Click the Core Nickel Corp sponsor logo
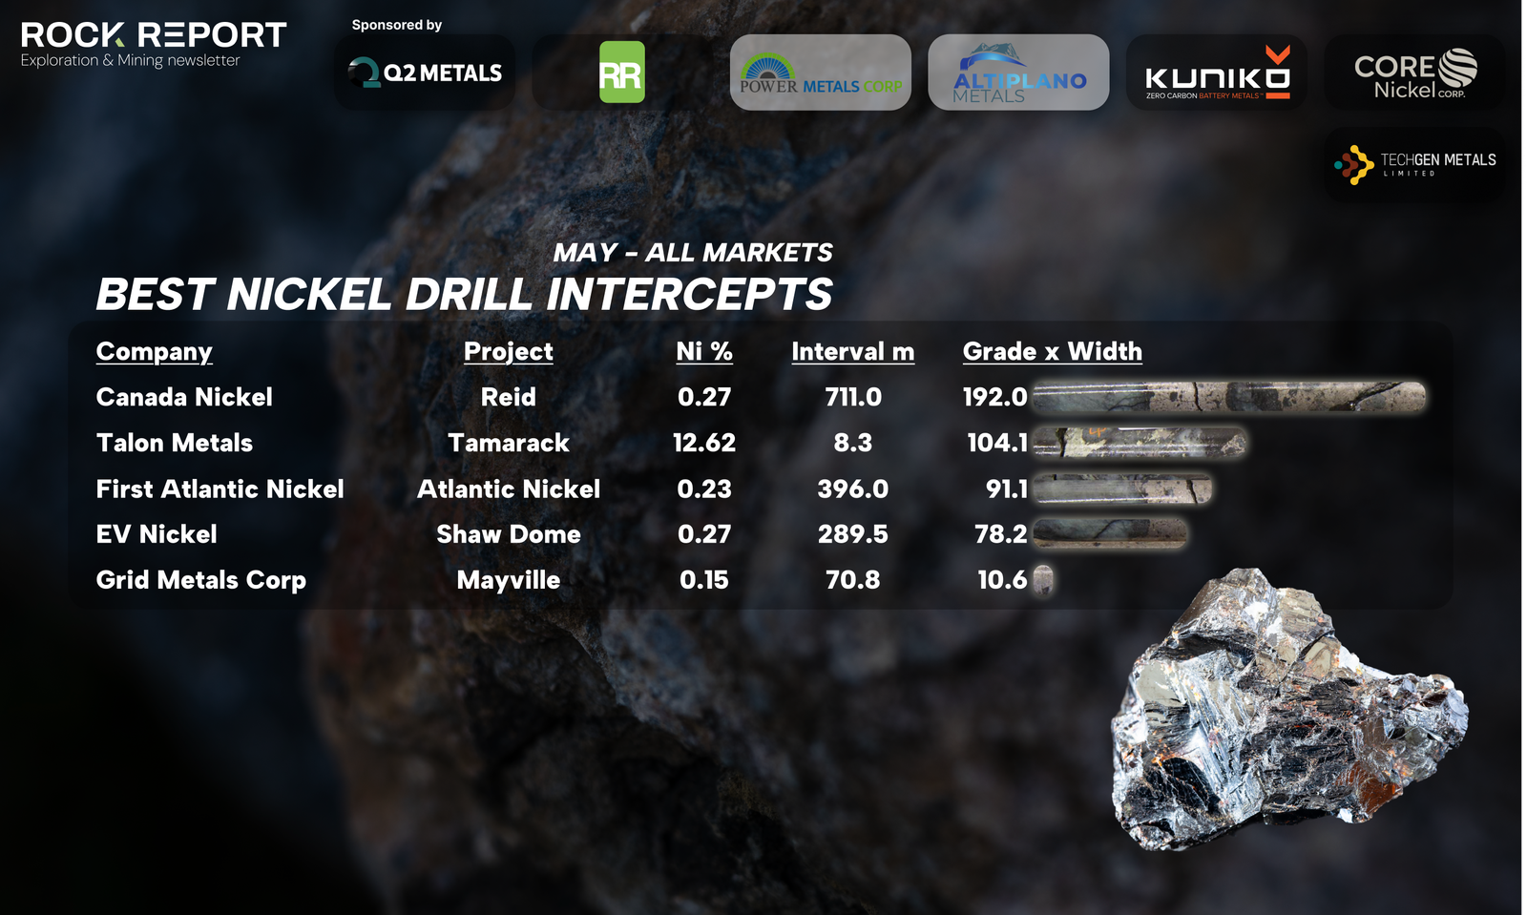 (1415, 73)
